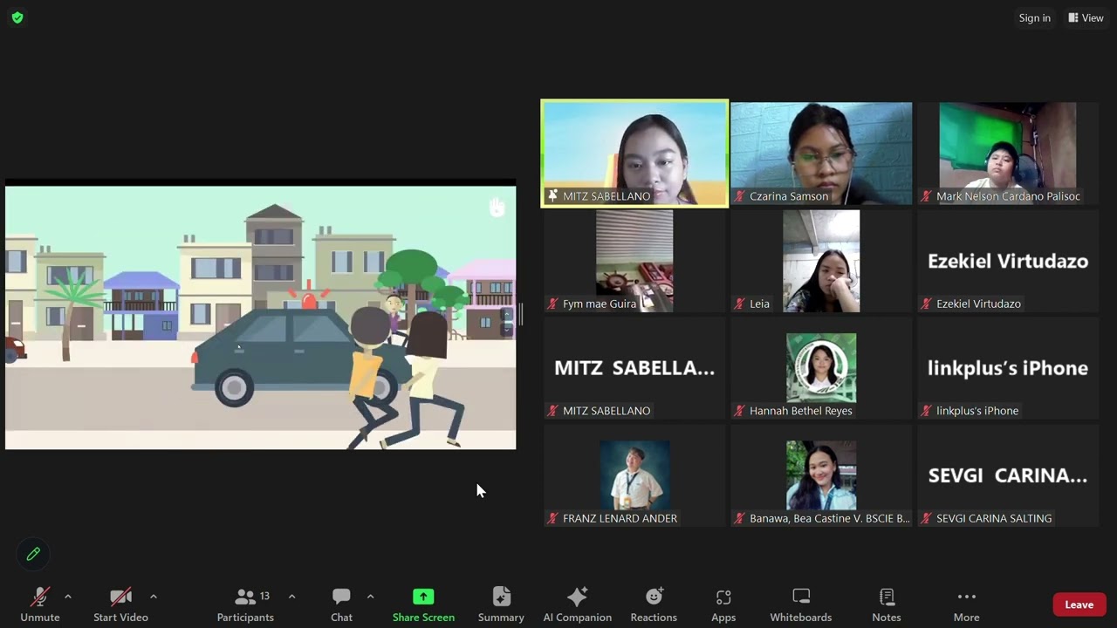Screen dimensions: 1117x628
Task: Select FRANZ LENARD ANDER participant tile
Action: click(x=634, y=475)
